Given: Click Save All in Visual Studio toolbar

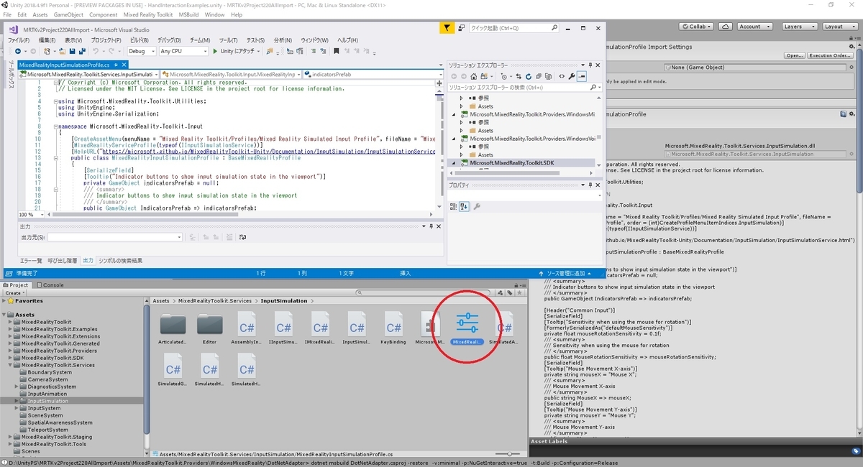Looking at the screenshot, I should click(81, 51).
